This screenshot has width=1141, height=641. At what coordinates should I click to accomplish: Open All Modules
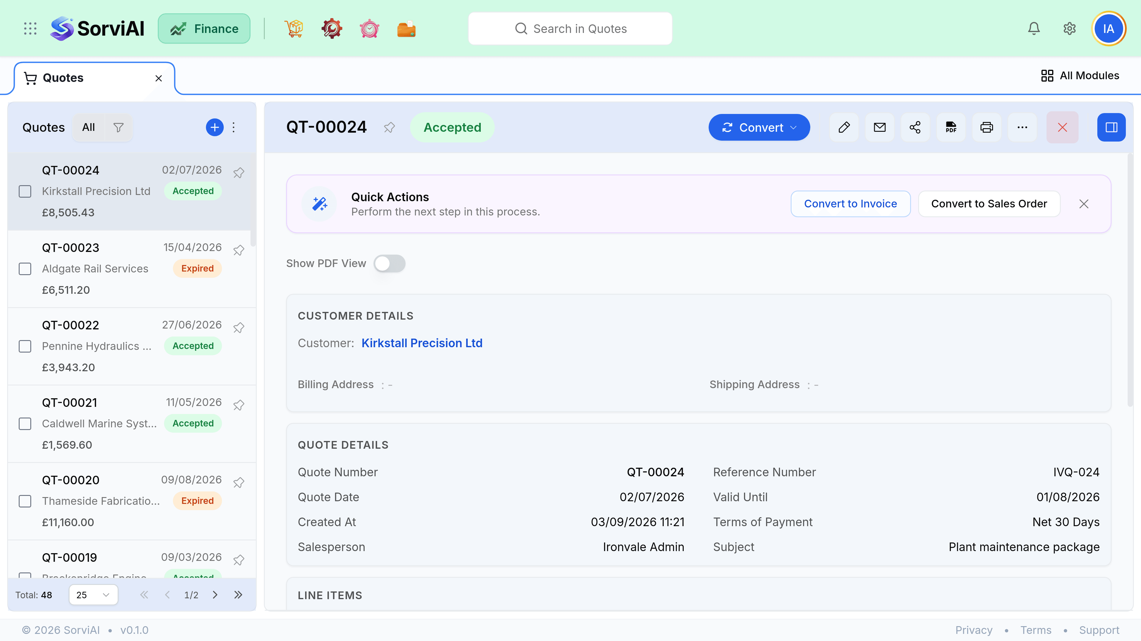1080,76
